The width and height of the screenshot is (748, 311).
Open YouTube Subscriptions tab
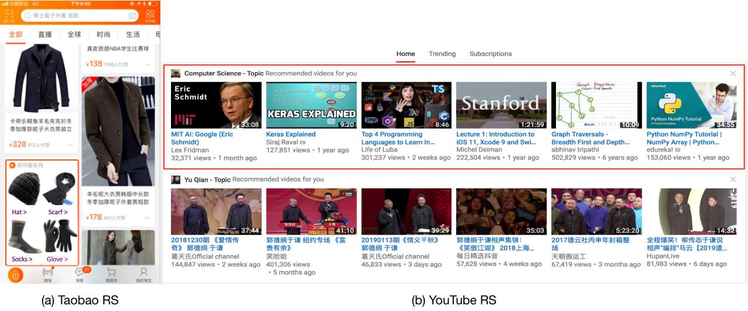point(491,54)
